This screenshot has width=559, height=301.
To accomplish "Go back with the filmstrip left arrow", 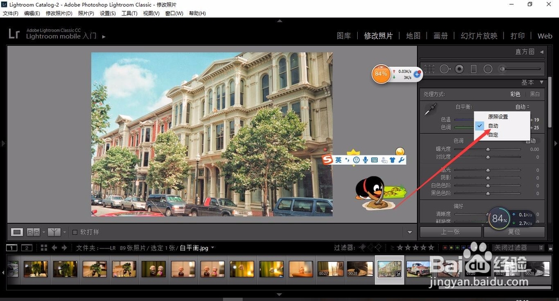I will pyautogui.click(x=54, y=247).
